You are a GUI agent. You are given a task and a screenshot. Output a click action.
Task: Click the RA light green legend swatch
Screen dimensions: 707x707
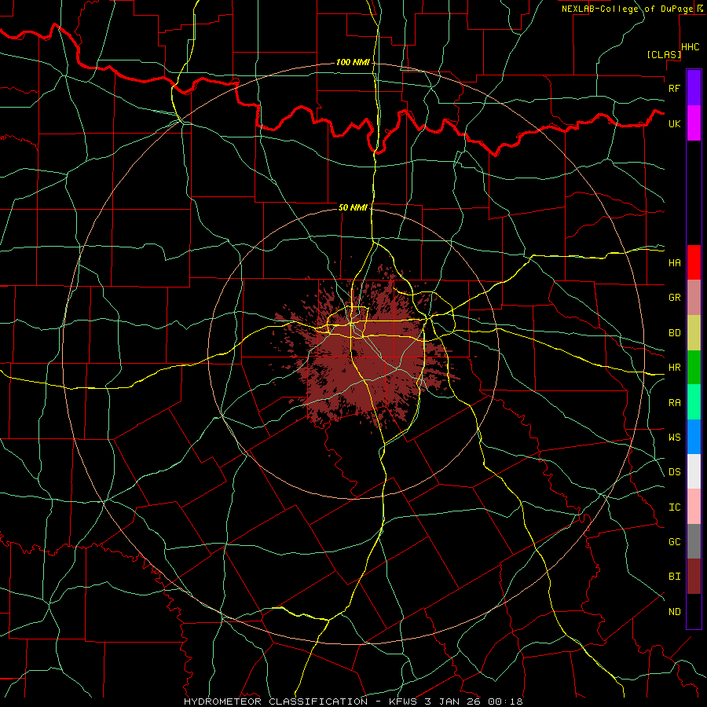pos(694,402)
